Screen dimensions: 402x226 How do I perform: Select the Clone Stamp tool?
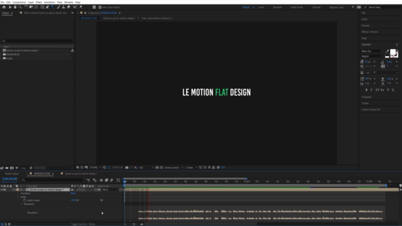point(63,7)
